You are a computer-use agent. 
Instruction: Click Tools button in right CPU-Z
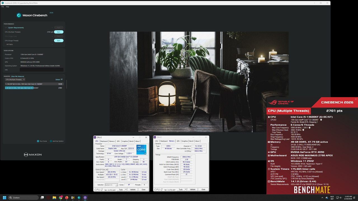pyautogui.click(x=181, y=190)
